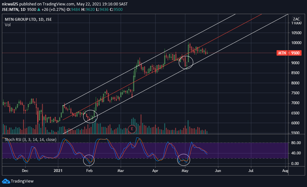Select the ZAC currency label
The width and height of the screenshot is (307, 187).
296,19
